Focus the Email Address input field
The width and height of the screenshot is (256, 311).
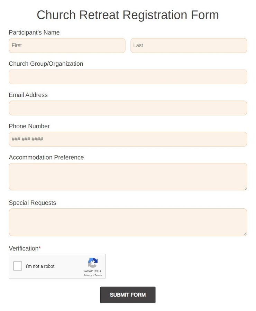pyautogui.click(x=128, y=108)
